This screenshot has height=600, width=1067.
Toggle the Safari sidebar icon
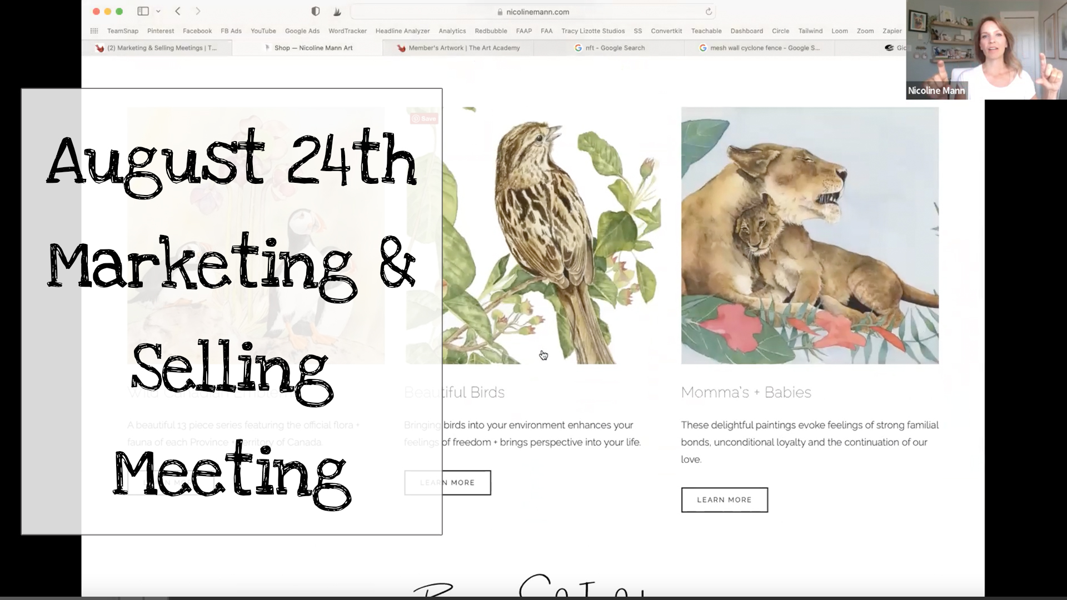click(x=143, y=11)
